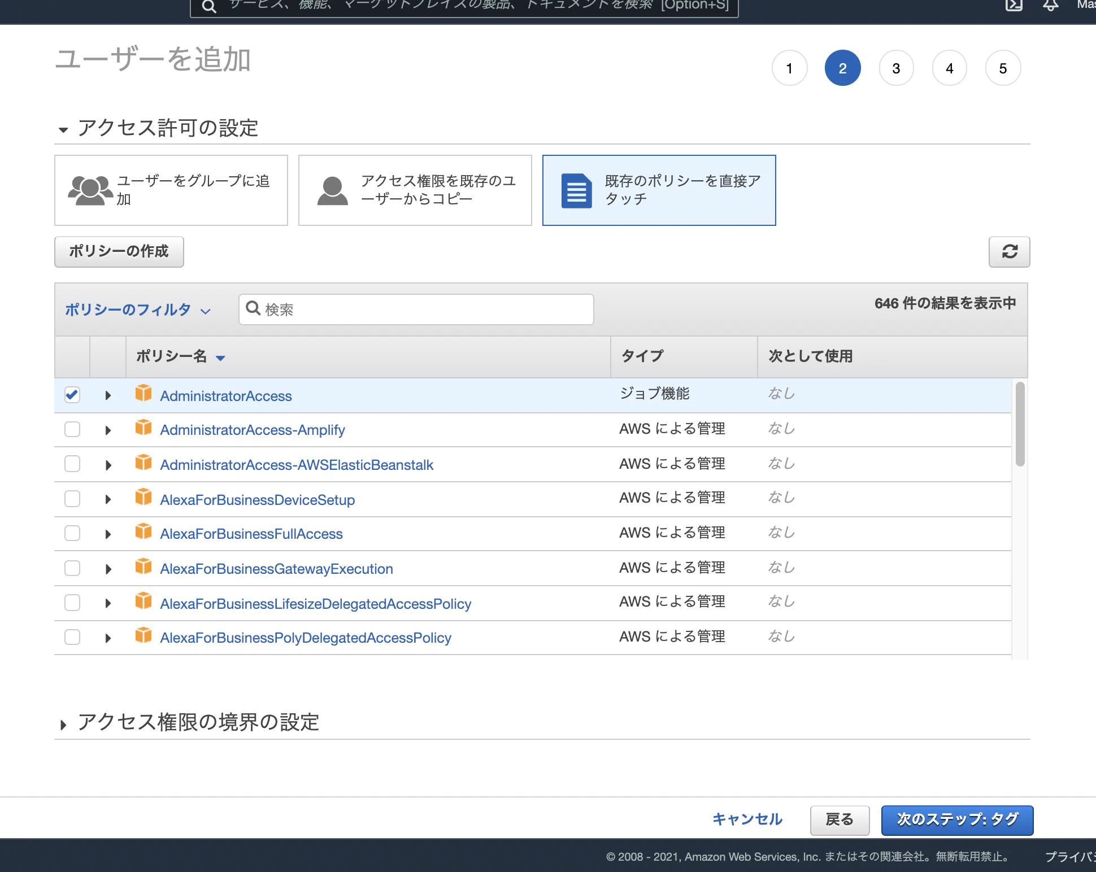Expand the AlexaForBusinessDeviceSetup row details
The image size is (1096, 872).
coord(108,499)
